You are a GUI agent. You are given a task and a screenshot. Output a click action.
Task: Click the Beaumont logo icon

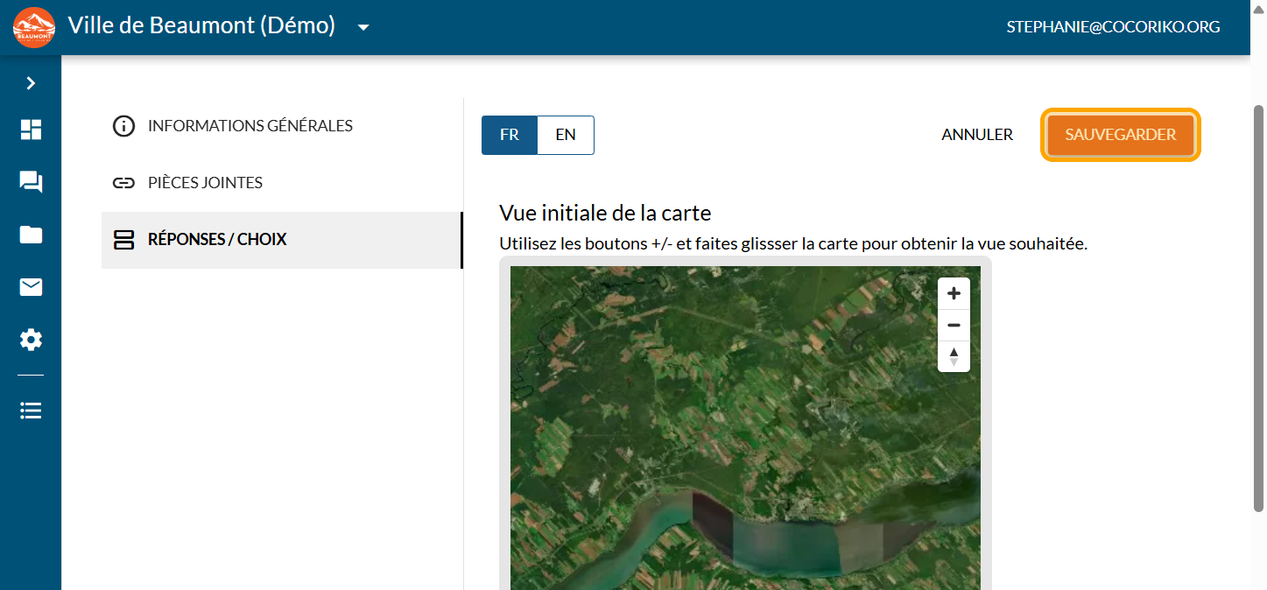(x=34, y=27)
